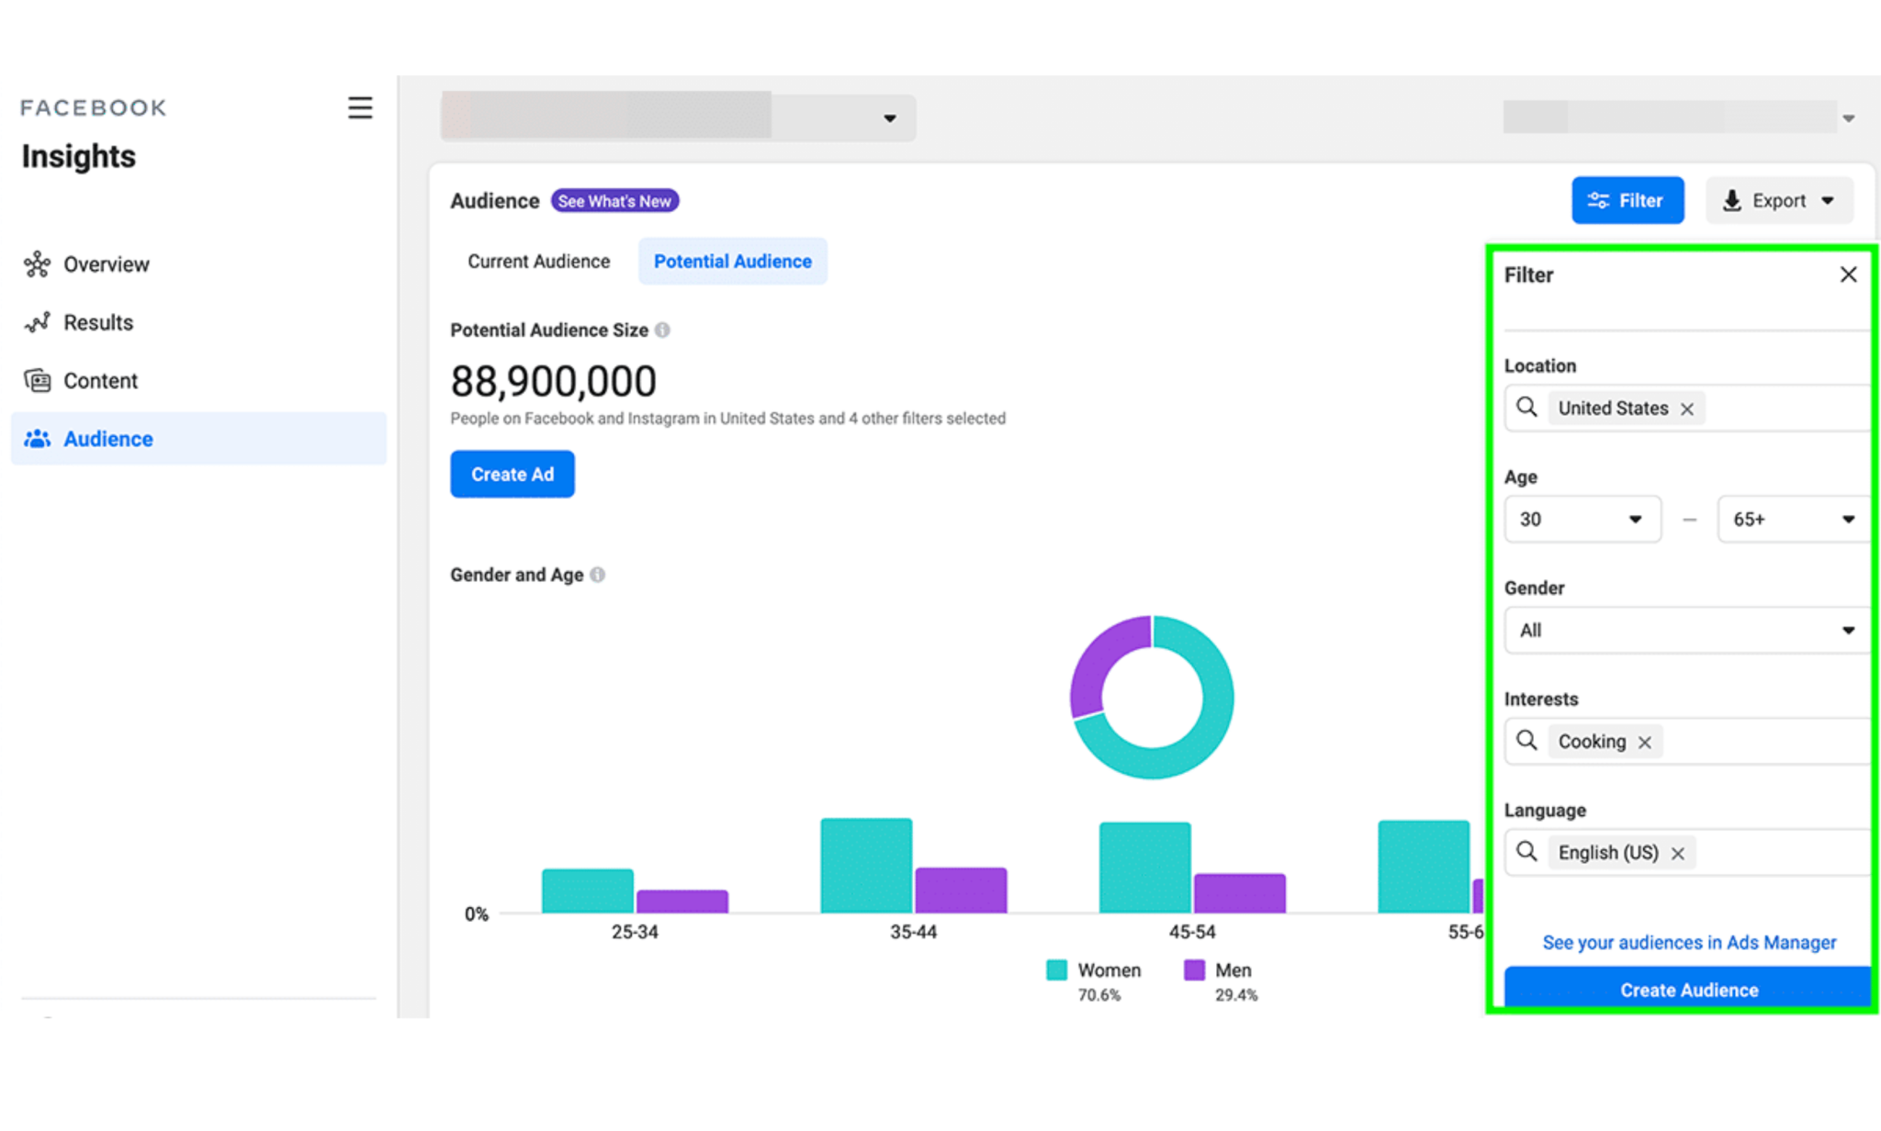The image size is (1881, 1131).
Task: Open your audiences in Ads Manager
Action: (x=1689, y=942)
